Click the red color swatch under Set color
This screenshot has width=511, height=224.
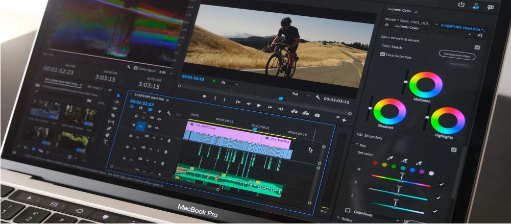tap(375, 163)
